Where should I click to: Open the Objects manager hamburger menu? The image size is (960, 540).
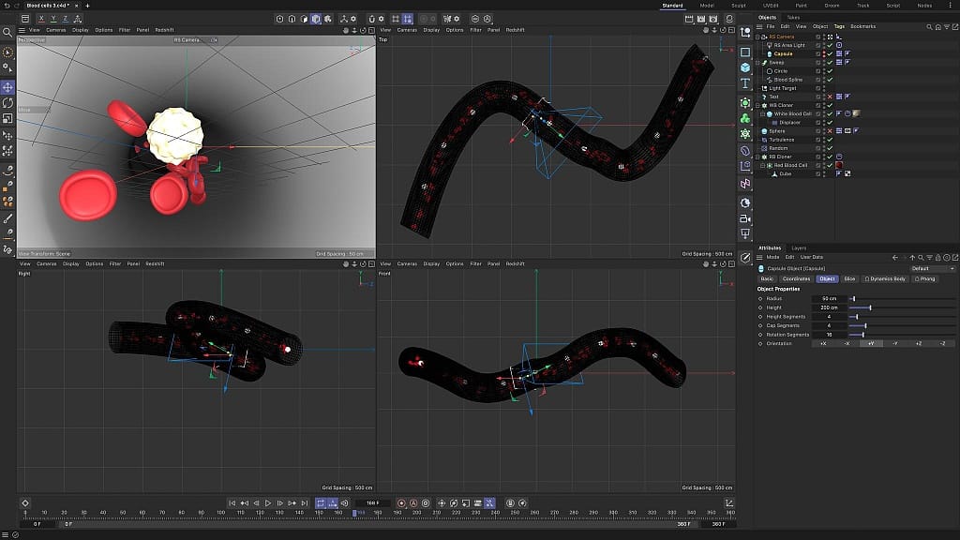click(759, 27)
